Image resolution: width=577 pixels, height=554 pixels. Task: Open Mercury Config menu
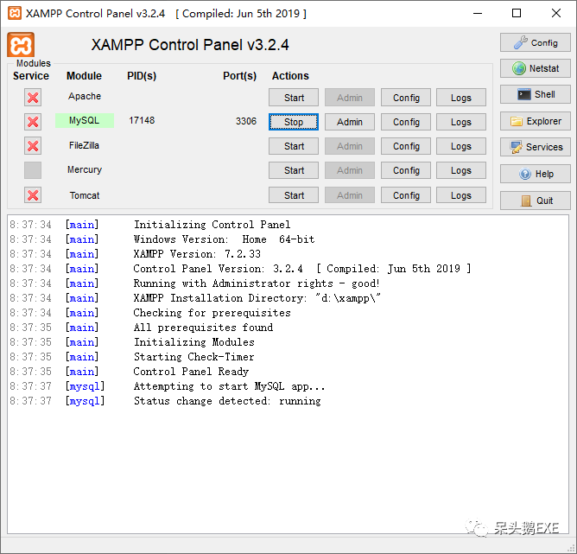(406, 170)
